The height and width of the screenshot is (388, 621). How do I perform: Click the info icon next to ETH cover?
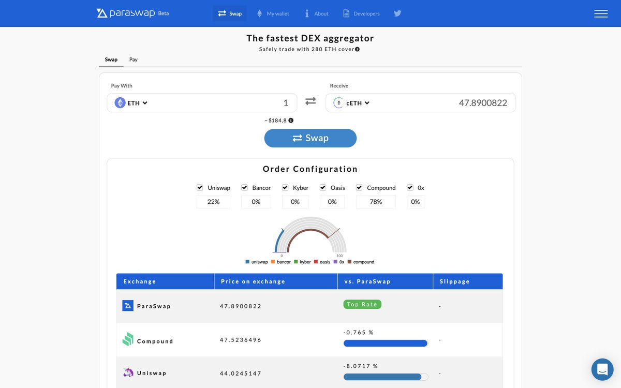point(357,49)
